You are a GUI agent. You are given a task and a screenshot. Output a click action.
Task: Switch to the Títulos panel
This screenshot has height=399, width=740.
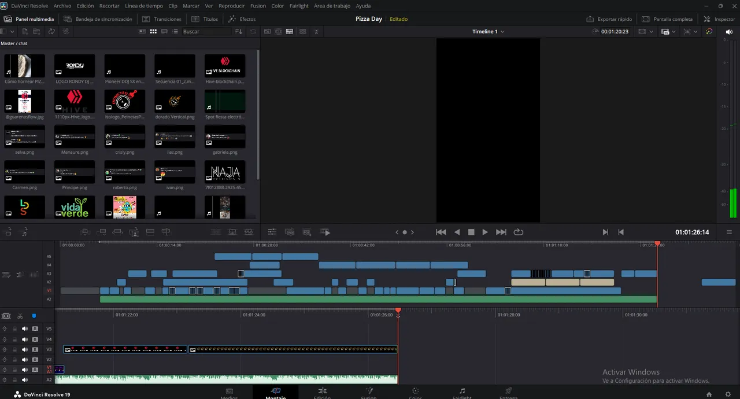point(205,19)
